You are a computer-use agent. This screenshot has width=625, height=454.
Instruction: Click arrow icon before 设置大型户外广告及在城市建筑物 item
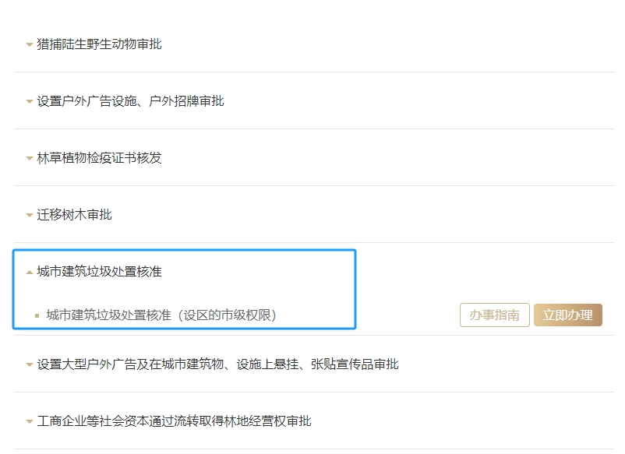click(30, 365)
